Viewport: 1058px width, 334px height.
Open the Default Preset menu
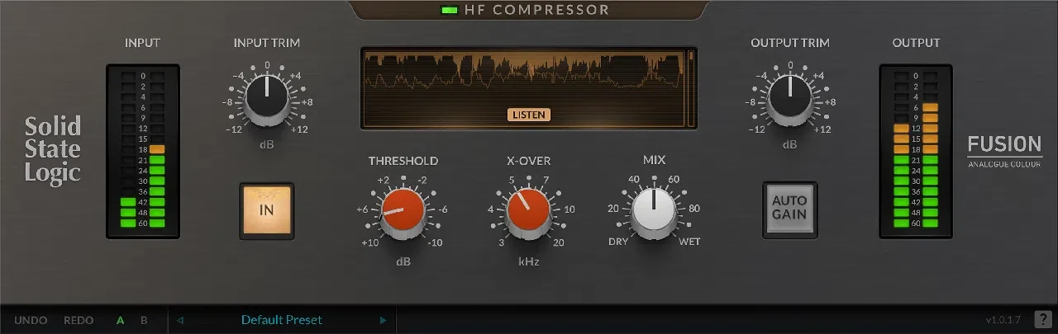pyautogui.click(x=282, y=320)
